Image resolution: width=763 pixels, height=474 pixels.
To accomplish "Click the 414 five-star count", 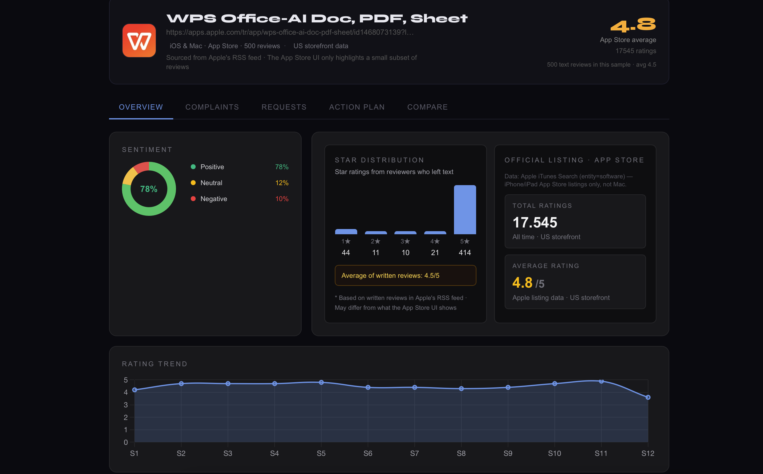I will tap(465, 253).
